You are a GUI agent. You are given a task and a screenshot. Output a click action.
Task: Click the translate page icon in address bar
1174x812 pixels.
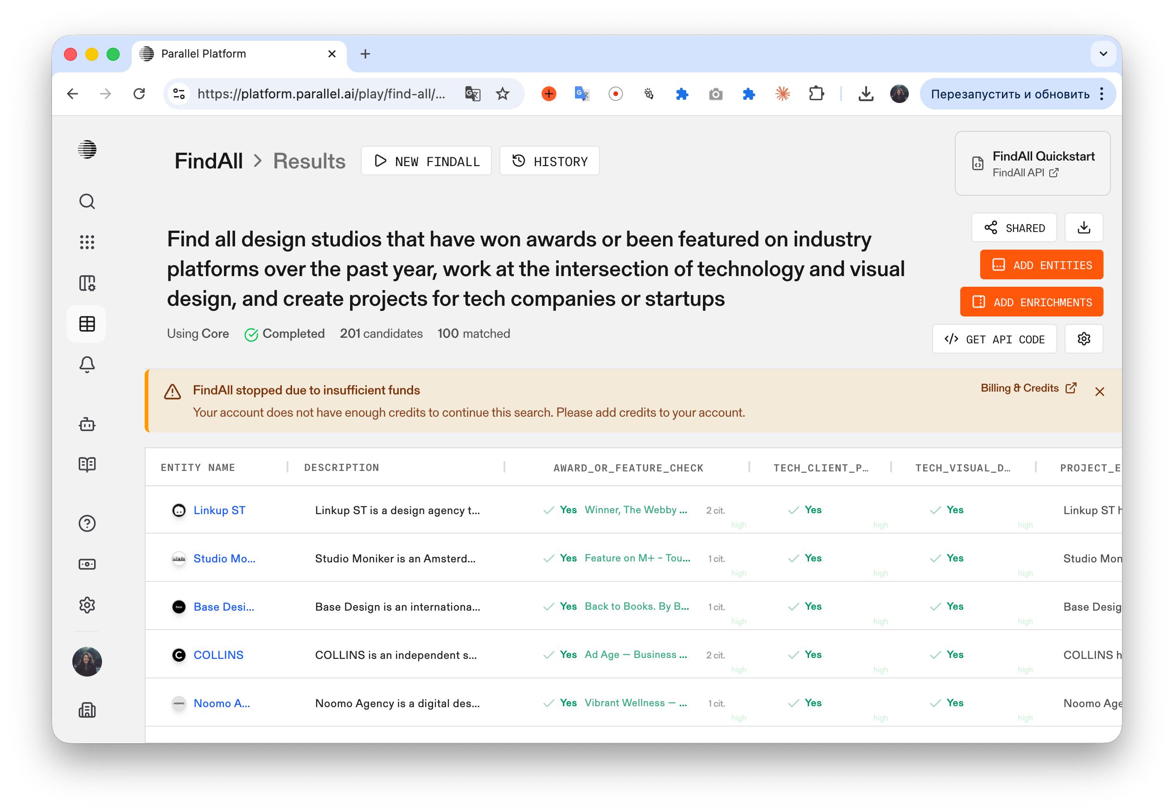[x=472, y=94]
